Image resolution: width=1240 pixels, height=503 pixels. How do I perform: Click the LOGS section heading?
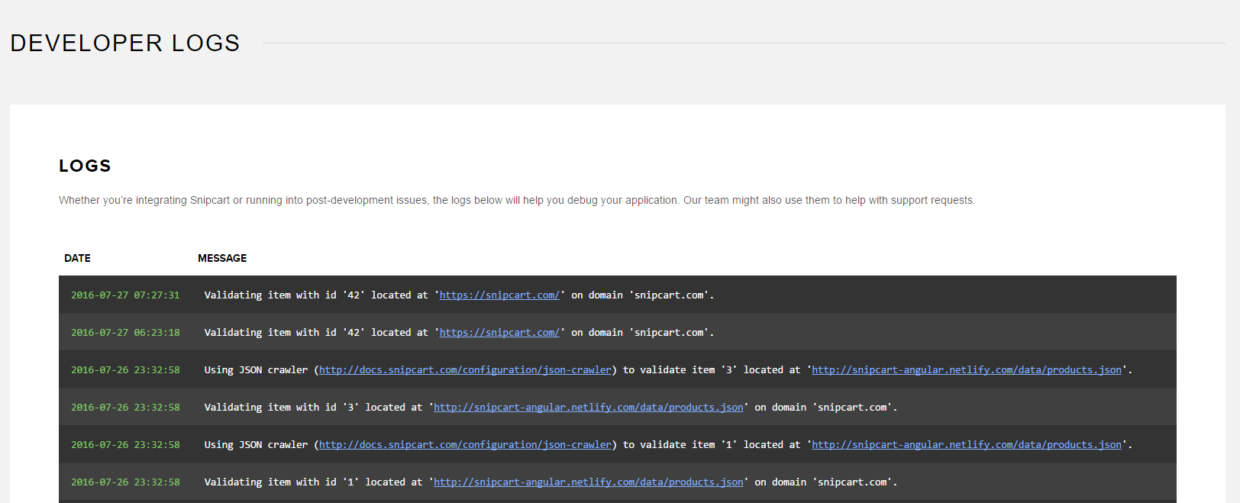[85, 166]
